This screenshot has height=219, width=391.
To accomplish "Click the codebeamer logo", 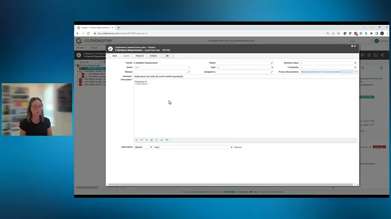I will [x=94, y=41].
